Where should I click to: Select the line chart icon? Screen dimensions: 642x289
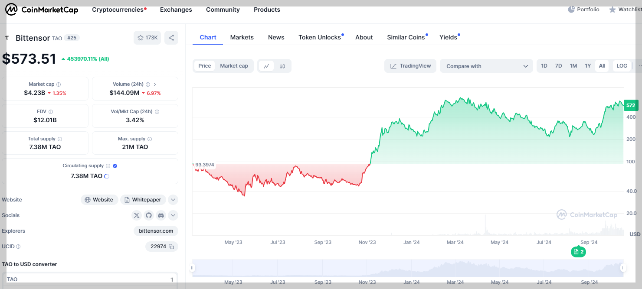(266, 66)
